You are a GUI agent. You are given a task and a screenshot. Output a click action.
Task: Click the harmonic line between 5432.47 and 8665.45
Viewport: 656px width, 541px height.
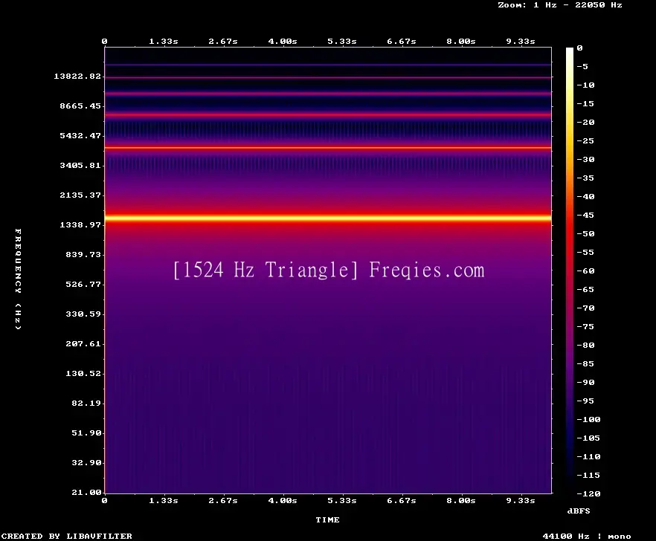point(328,114)
